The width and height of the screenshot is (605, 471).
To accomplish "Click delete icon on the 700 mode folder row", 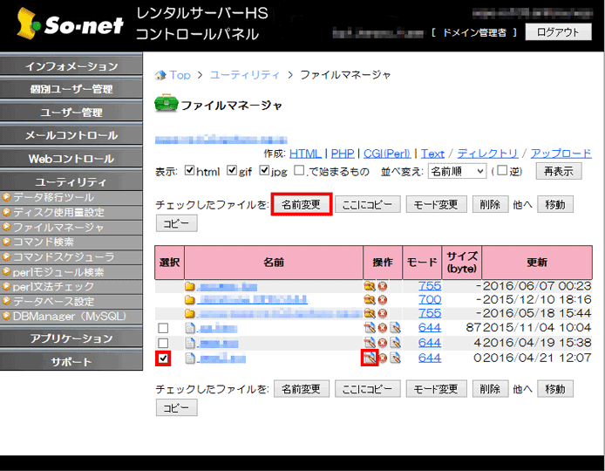I will 382,300.
